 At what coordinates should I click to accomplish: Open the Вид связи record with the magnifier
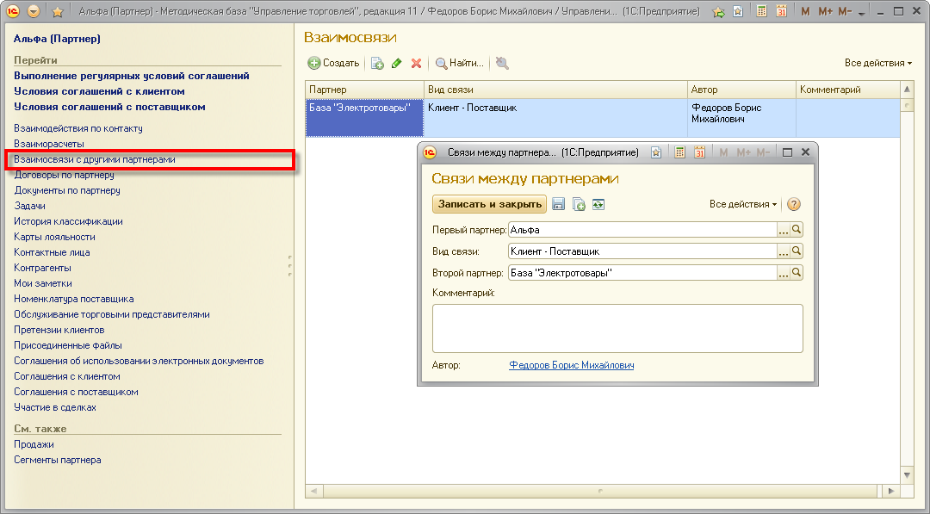[797, 251]
